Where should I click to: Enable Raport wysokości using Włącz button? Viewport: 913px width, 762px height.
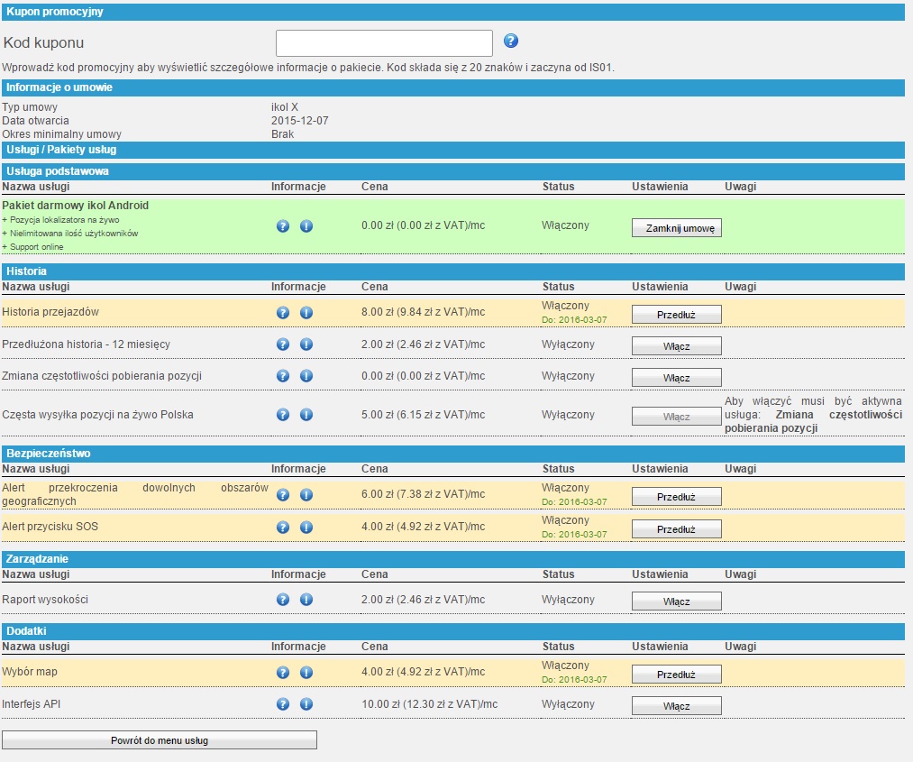tap(676, 601)
